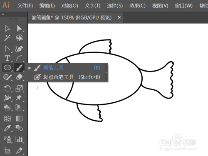Select the Curvature tool
This screenshot has width=208, height=156.
(x=19, y=49)
